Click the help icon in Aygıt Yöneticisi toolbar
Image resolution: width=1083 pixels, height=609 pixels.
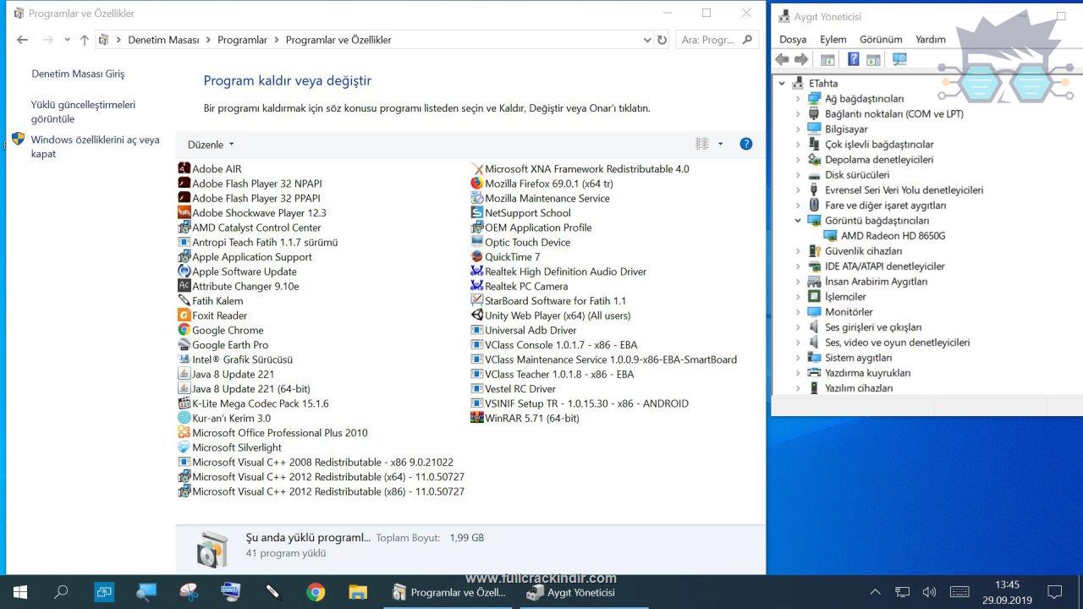pyautogui.click(x=854, y=59)
